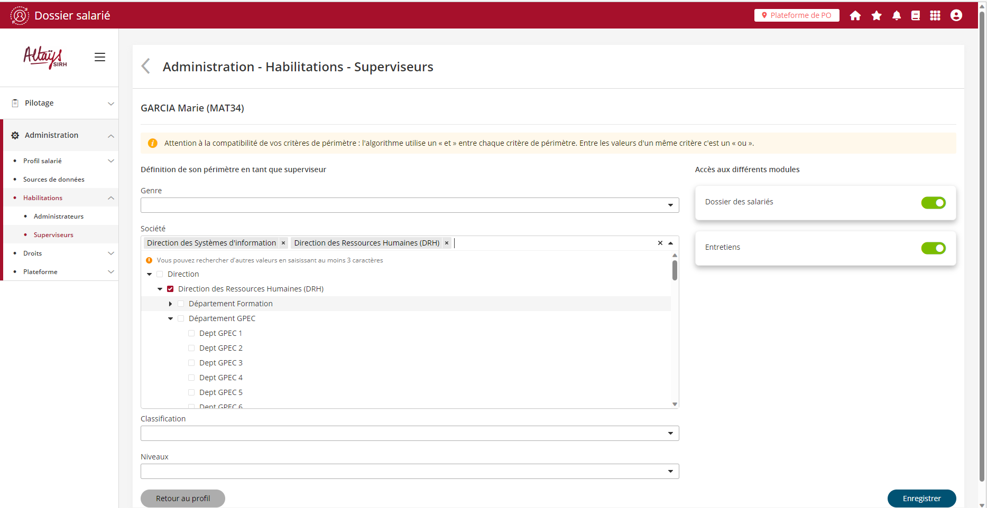Open favorites star icon

(x=877, y=16)
